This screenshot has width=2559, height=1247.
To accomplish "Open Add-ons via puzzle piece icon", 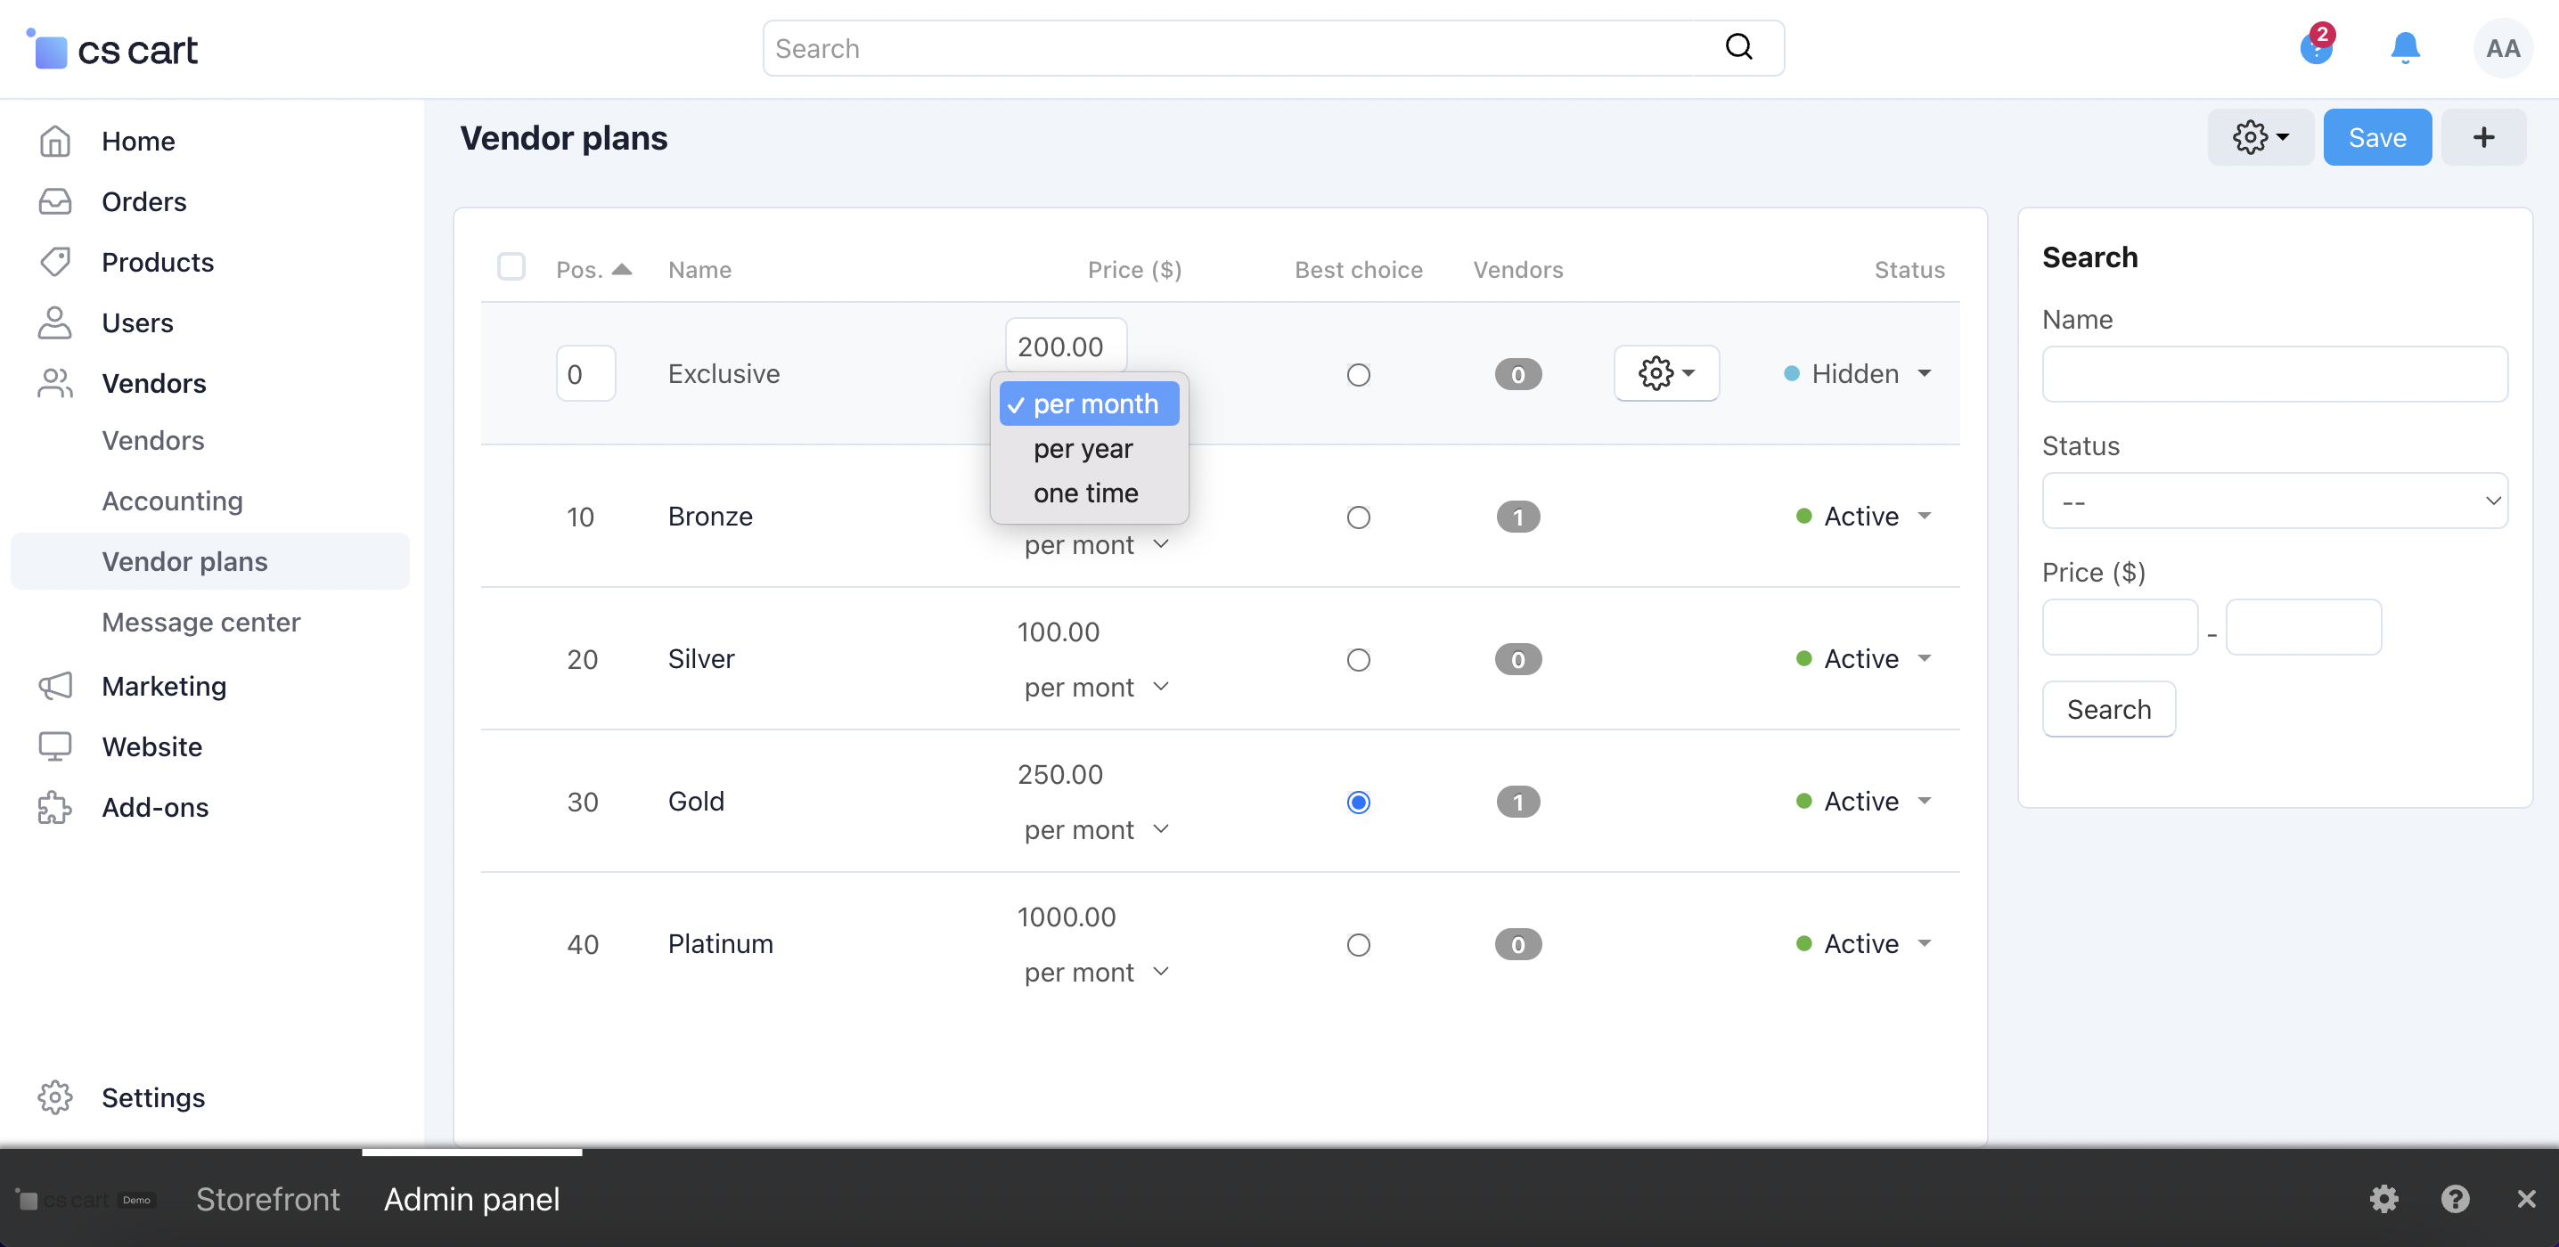I will (x=55, y=807).
